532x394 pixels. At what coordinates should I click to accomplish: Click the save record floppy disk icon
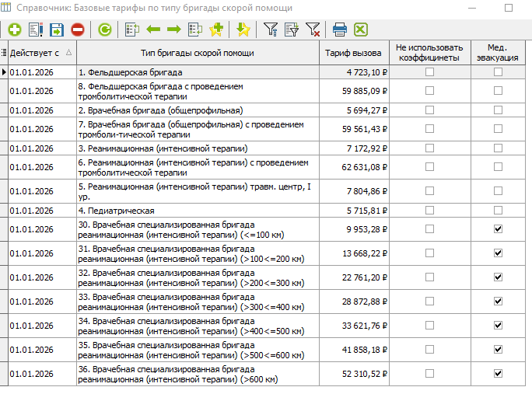point(57,30)
